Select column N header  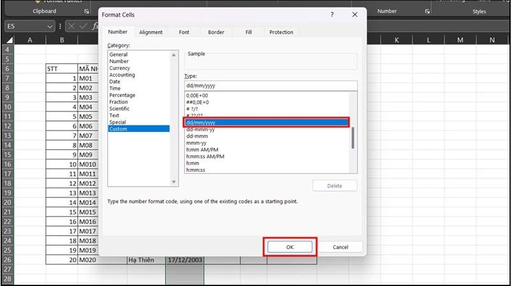tap(492, 40)
